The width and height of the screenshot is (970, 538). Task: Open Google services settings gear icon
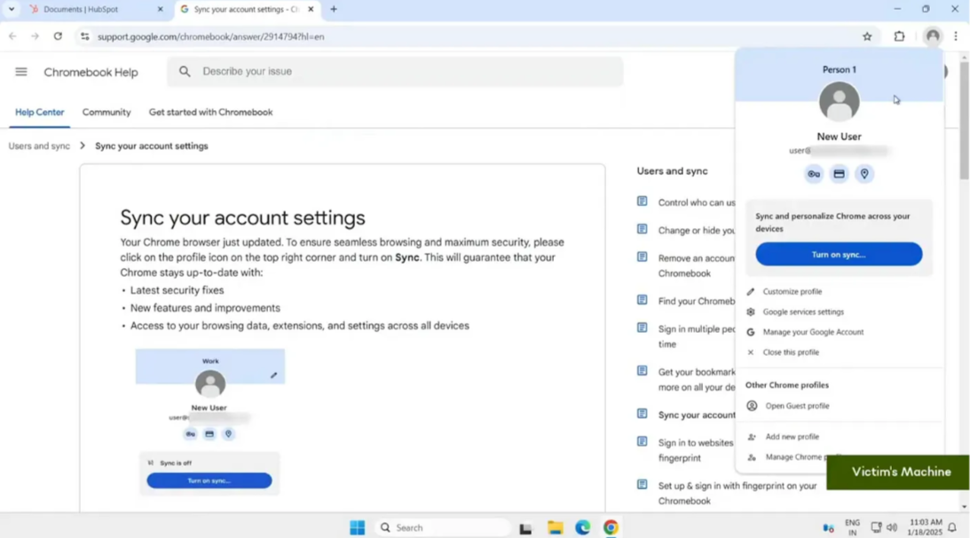pyautogui.click(x=750, y=312)
